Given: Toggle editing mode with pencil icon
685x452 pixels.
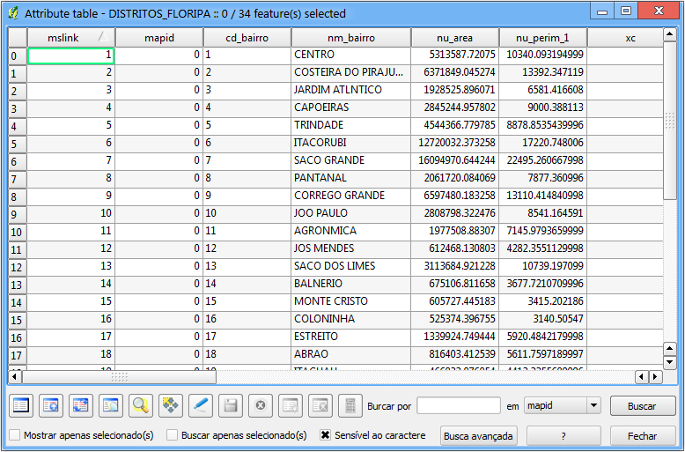Looking at the screenshot, I should click(201, 405).
